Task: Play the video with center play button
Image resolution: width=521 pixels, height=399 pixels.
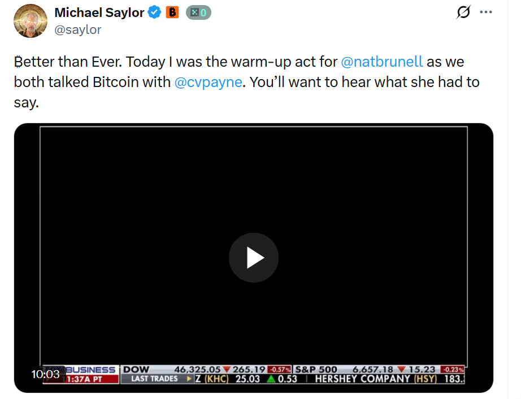Action: pos(254,258)
